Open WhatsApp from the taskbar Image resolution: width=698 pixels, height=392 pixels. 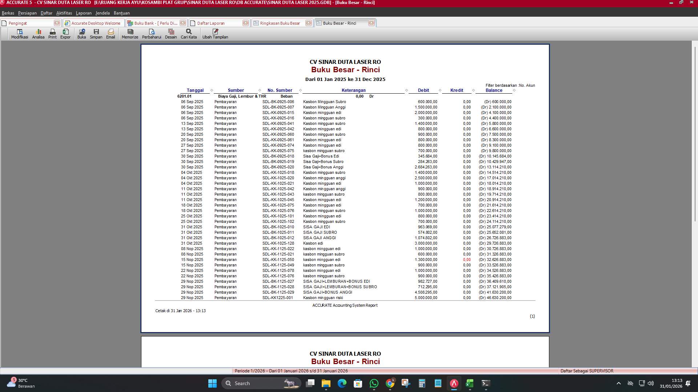(374, 383)
